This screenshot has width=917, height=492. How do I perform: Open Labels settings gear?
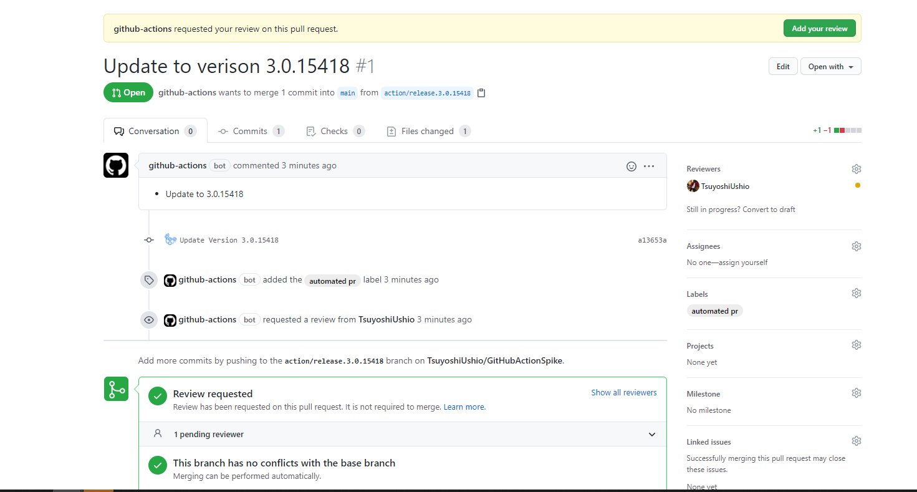[857, 293]
